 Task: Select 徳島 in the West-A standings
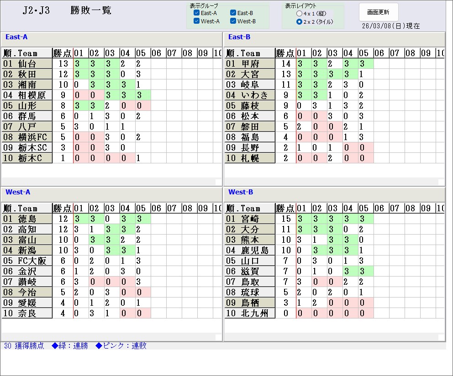coord(27,219)
